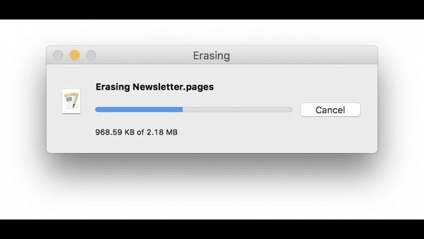Minimize the Erasing window with yellow button
This screenshot has height=239, width=424.
(75, 56)
